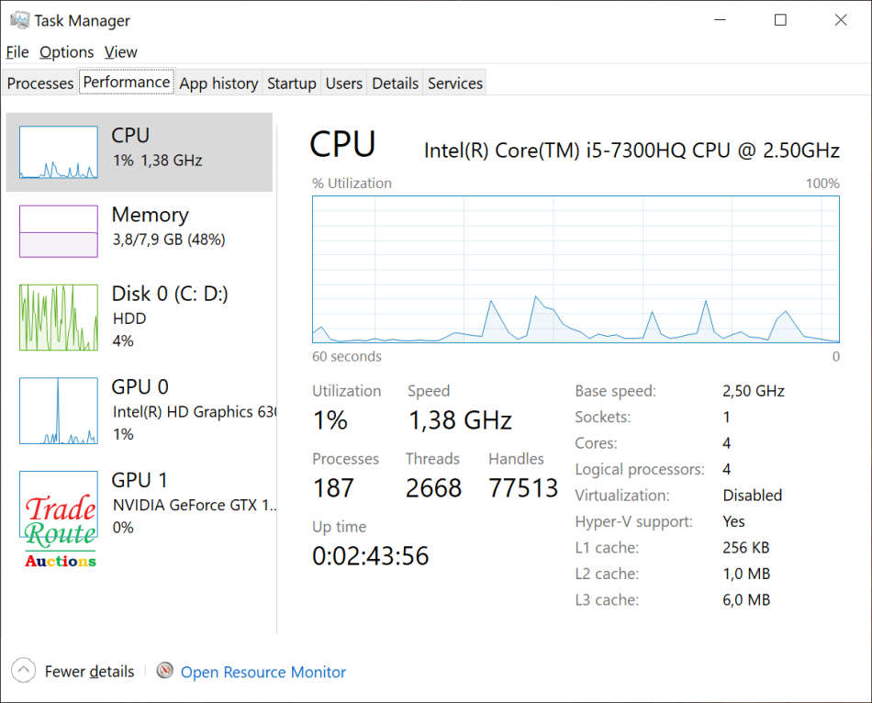Open the File menu

point(17,52)
